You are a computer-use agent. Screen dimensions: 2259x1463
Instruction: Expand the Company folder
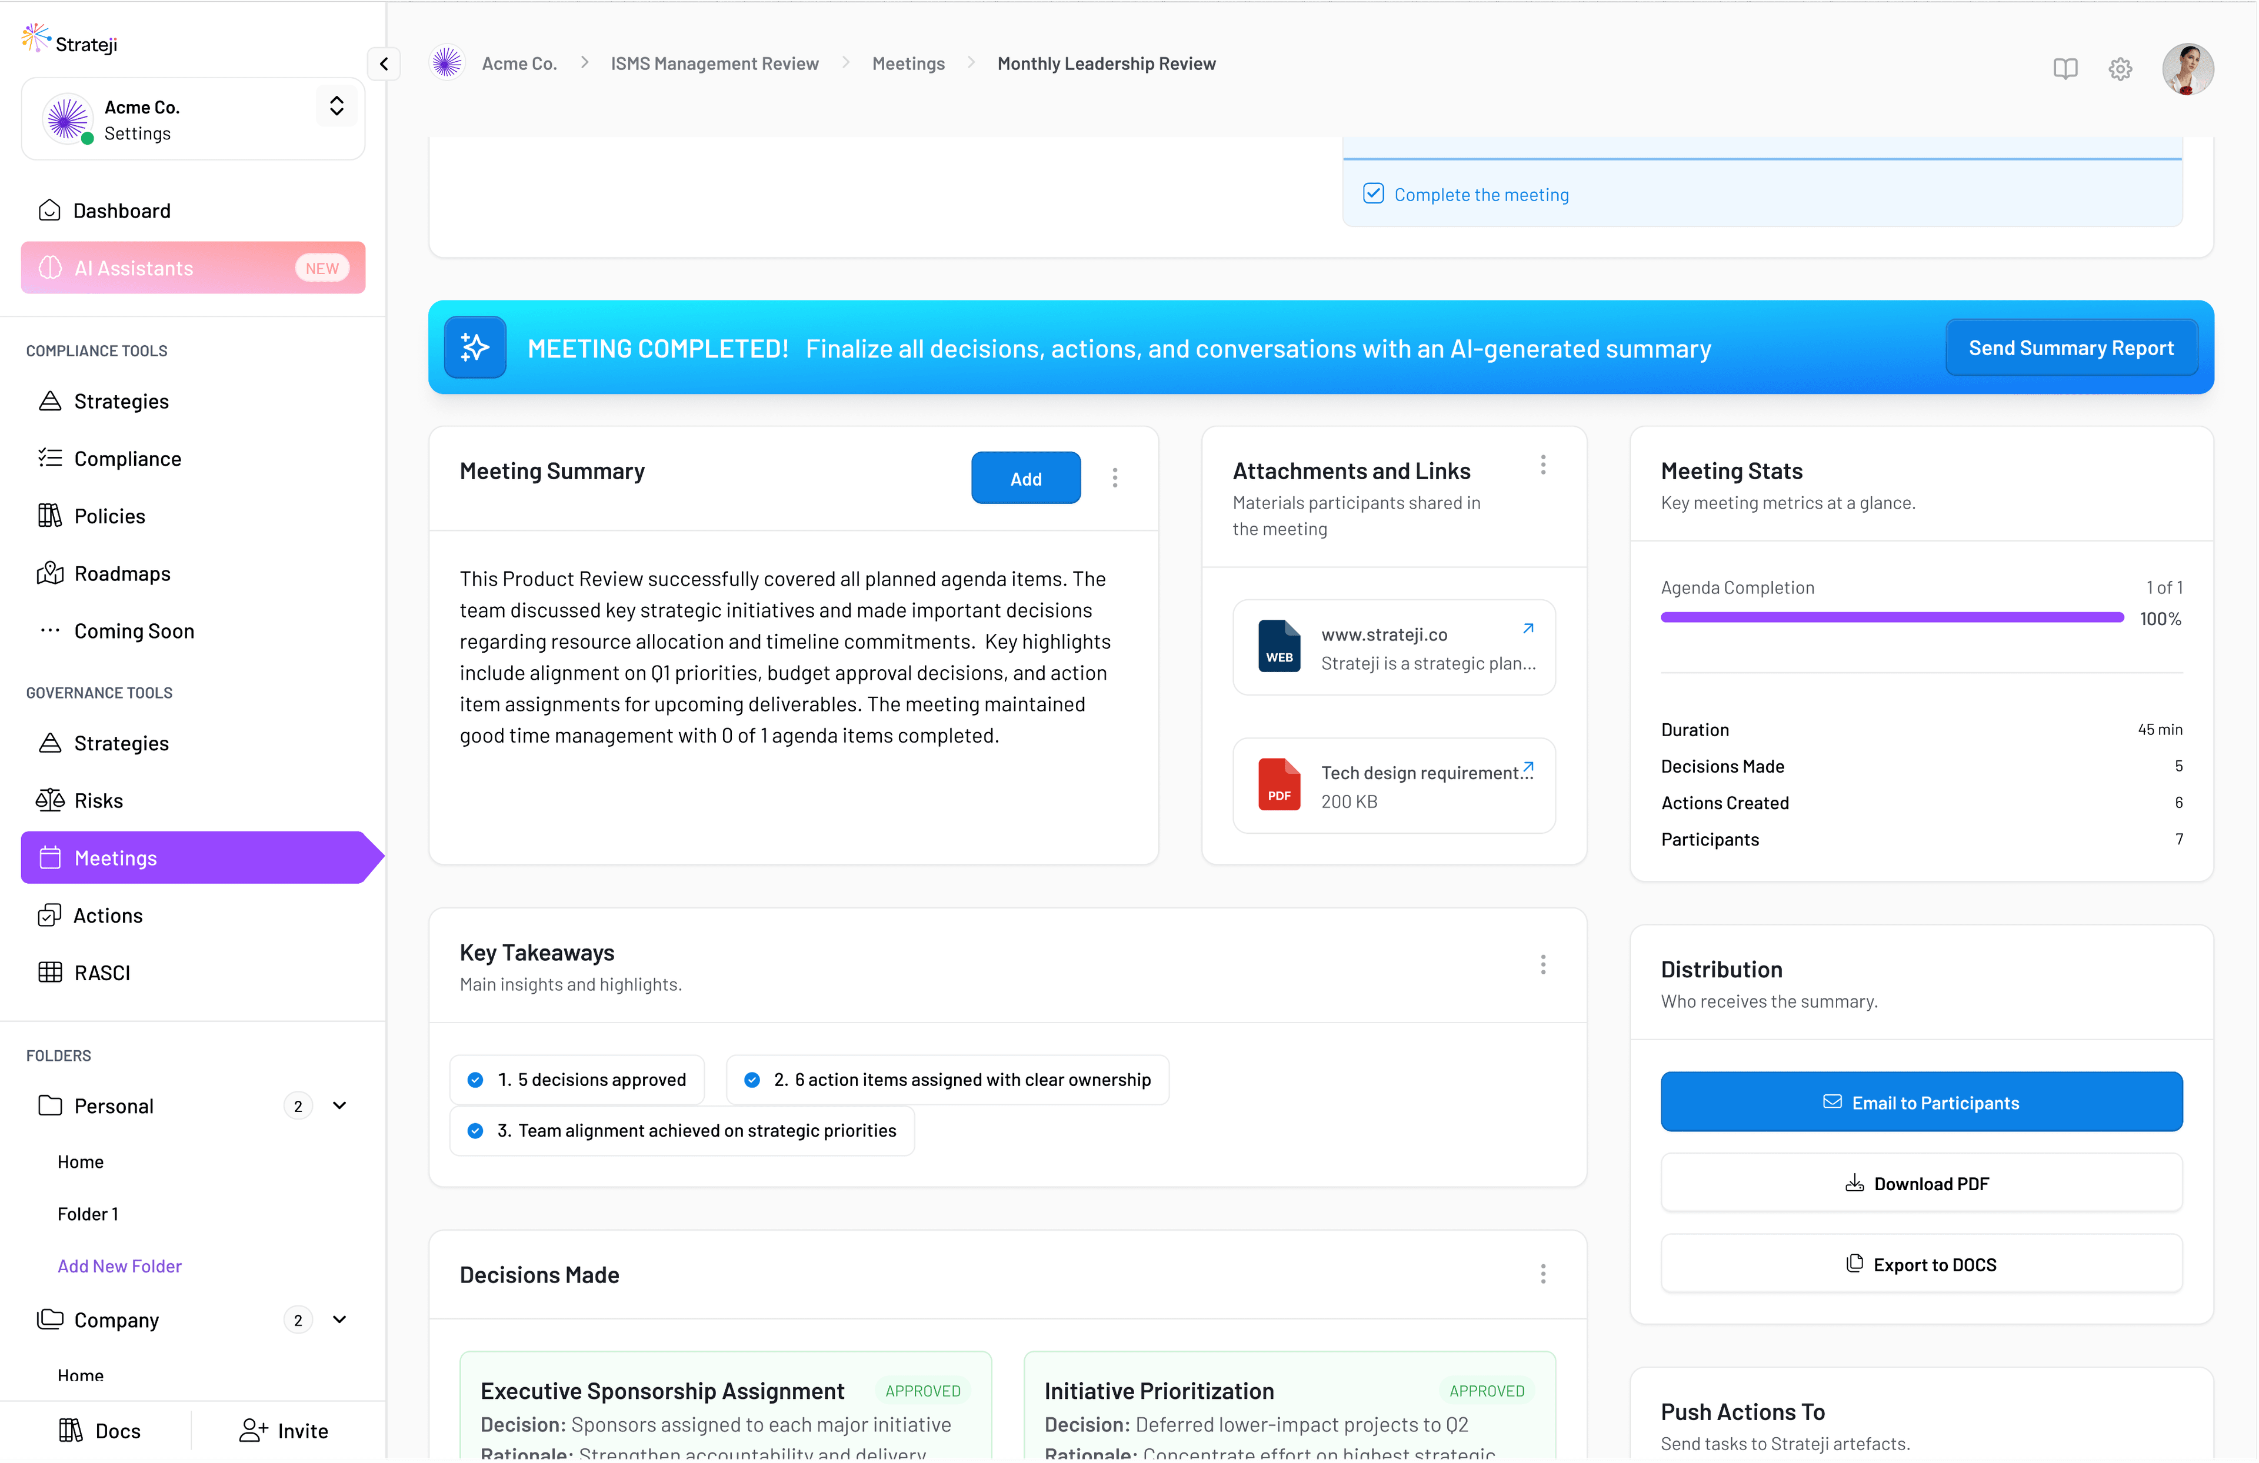coord(340,1320)
